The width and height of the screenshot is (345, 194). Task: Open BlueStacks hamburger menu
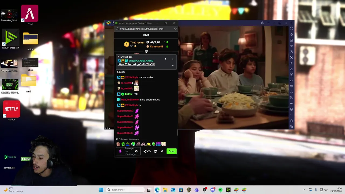point(268,23)
